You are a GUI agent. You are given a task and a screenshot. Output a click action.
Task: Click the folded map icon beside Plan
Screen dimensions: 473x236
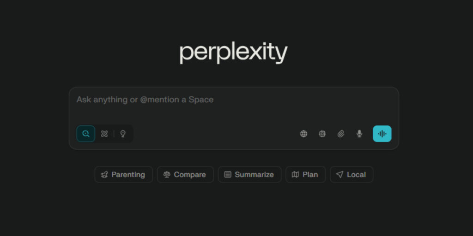coord(296,175)
